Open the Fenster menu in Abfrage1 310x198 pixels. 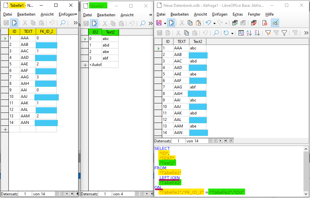pos(254,14)
